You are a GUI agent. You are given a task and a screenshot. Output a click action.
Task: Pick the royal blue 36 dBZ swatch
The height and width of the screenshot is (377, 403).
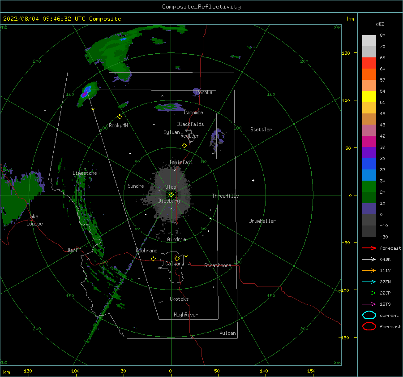(x=369, y=164)
